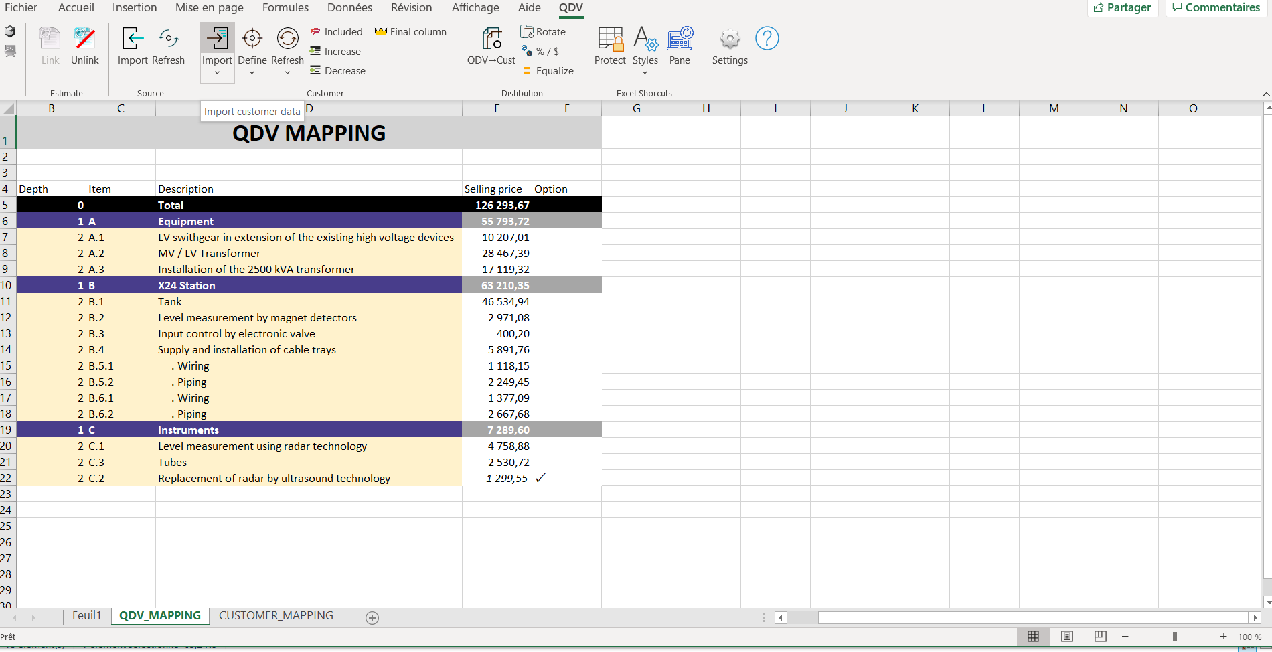Open the Aide tab
Image resolution: width=1272 pixels, height=652 pixels.
coord(530,7)
